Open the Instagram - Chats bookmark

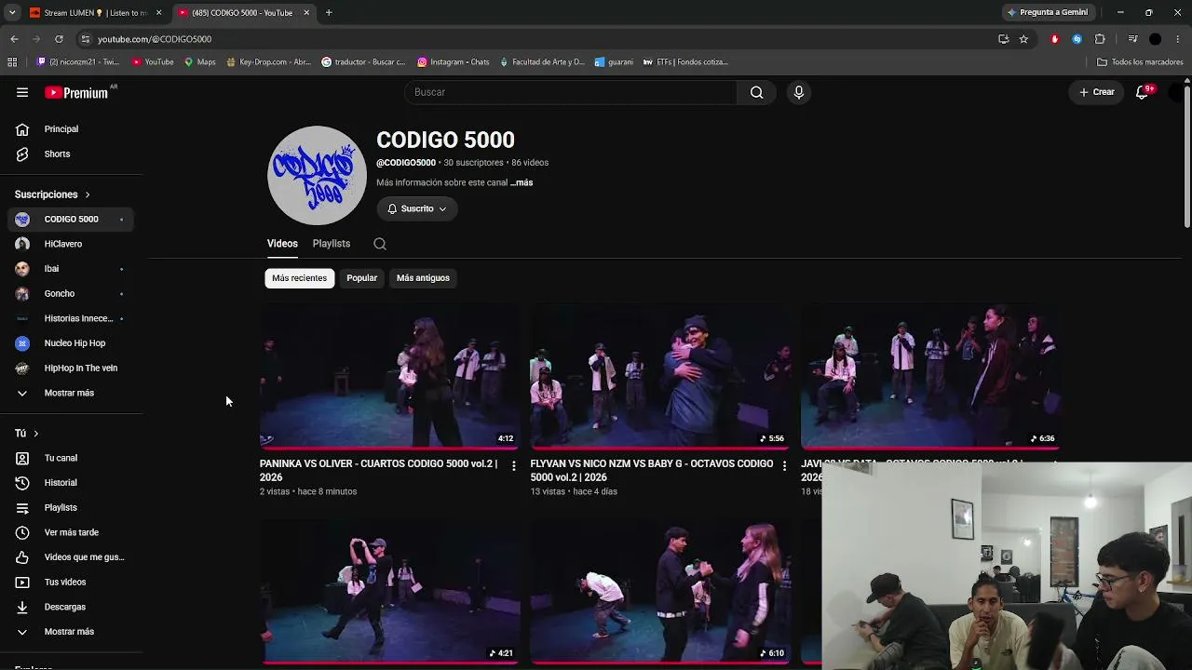pyautogui.click(x=453, y=62)
